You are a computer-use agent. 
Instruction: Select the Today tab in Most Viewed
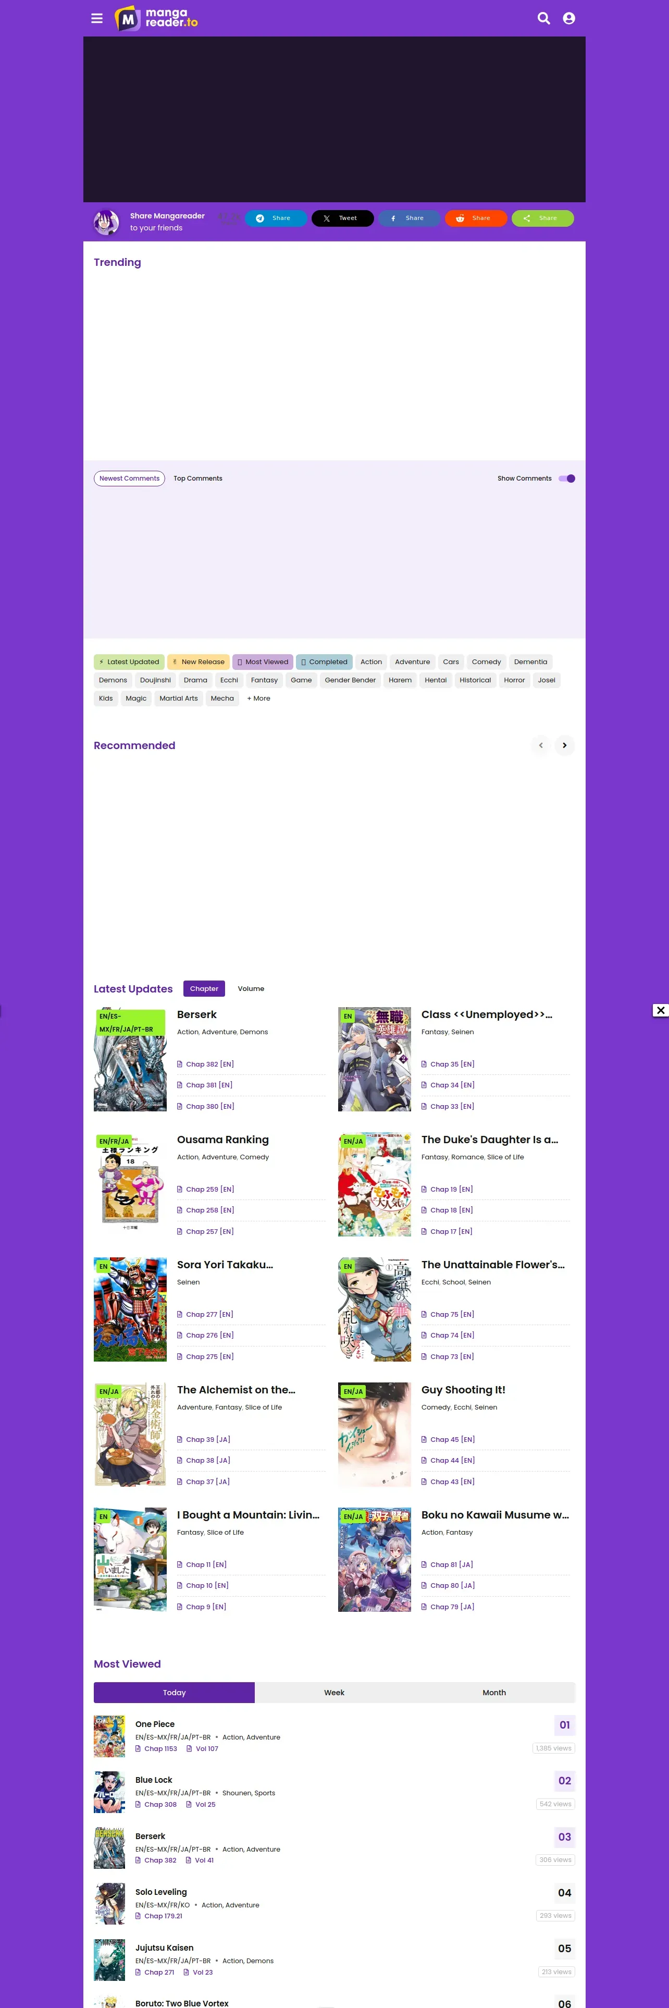[175, 1692]
